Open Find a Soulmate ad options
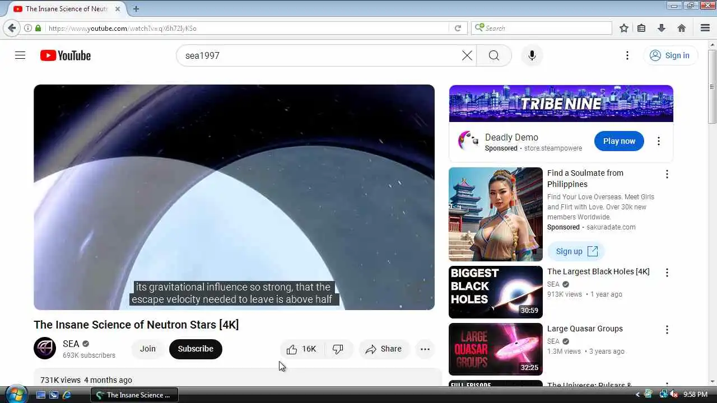This screenshot has height=403, width=717. tap(667, 174)
